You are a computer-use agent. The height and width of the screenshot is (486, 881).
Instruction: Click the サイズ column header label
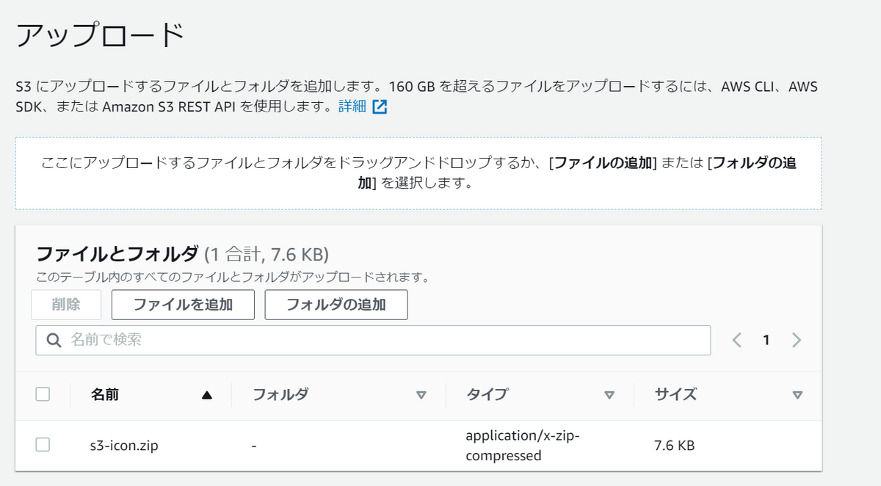click(675, 394)
